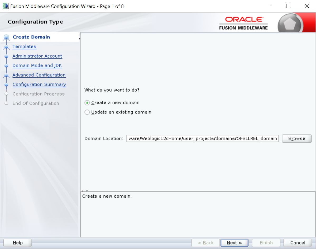The width and height of the screenshot is (316, 249).
Task: Click the Configuration Type page heading
Action: (35, 22)
